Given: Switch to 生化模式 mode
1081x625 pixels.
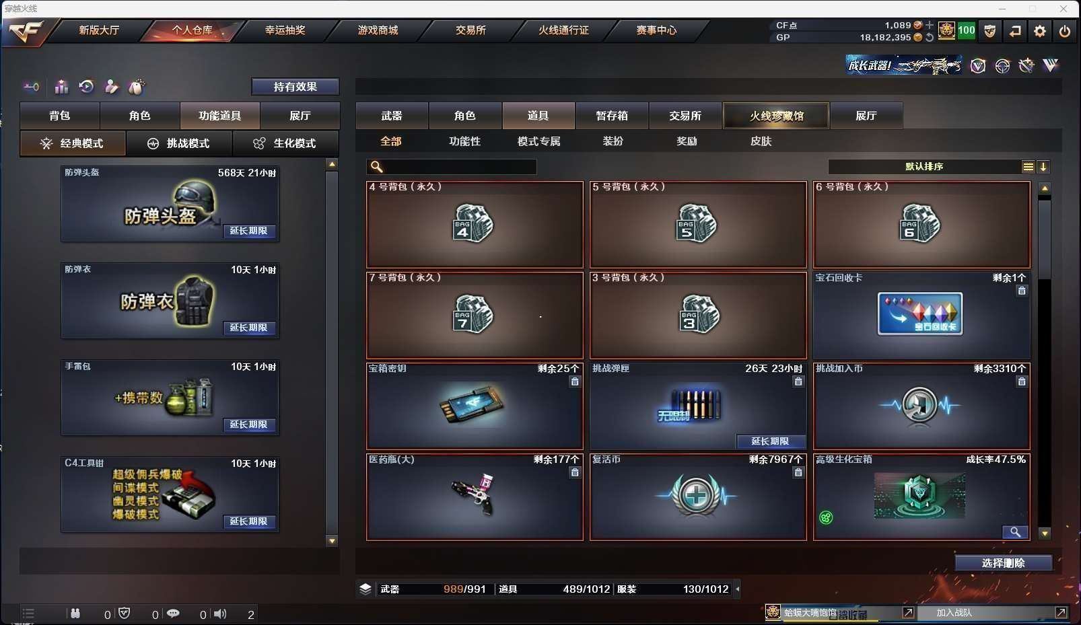Looking at the screenshot, I should [285, 143].
